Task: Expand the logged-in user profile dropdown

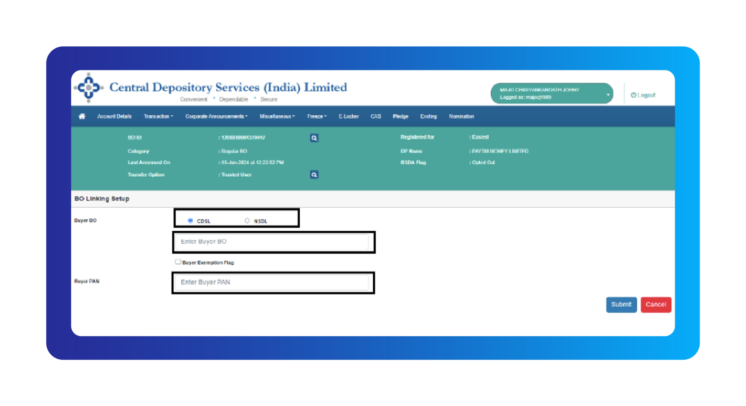Action: coord(552,93)
